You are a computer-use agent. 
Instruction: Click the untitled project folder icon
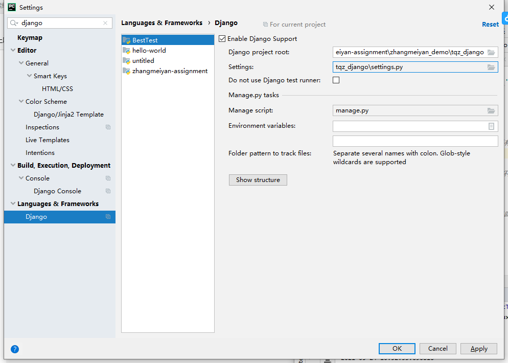[126, 61]
